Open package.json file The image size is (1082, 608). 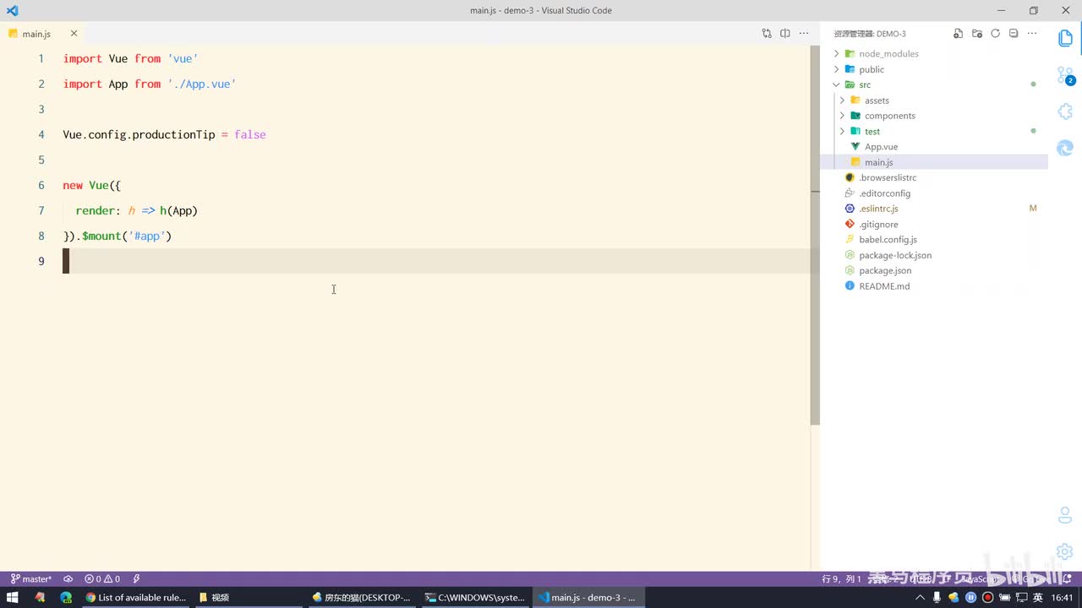pos(934,270)
